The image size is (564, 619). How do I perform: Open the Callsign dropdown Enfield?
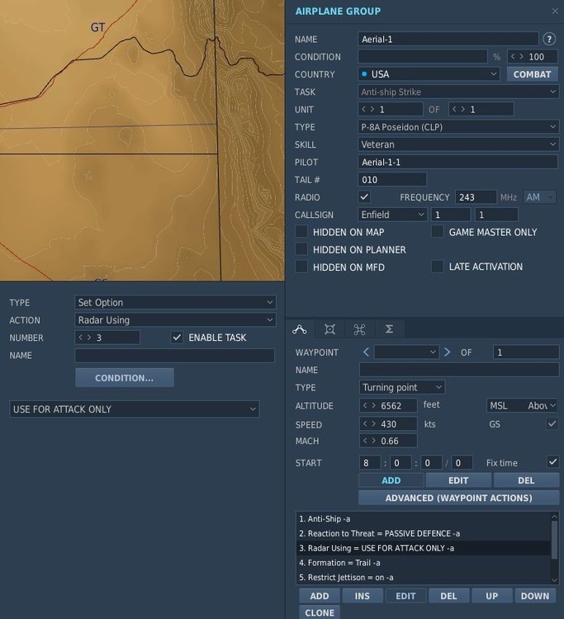coord(392,215)
